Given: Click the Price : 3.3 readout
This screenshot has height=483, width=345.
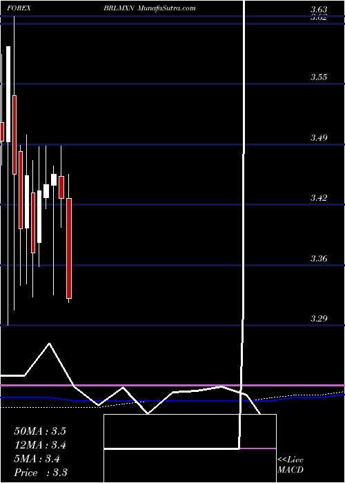Looking at the screenshot, I should coord(41,473).
